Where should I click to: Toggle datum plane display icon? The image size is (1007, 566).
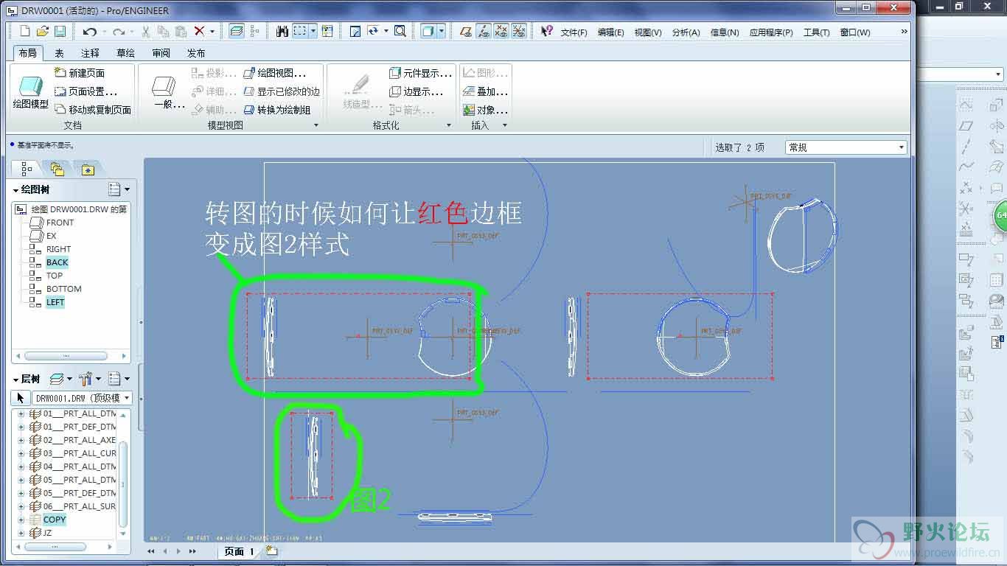(x=466, y=31)
